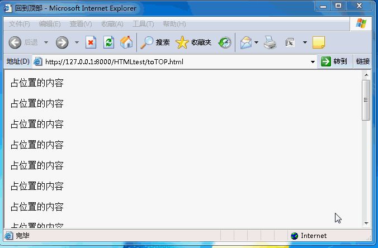
Task: Click the Forward arrow button
Action: pyautogui.click(x=62, y=42)
